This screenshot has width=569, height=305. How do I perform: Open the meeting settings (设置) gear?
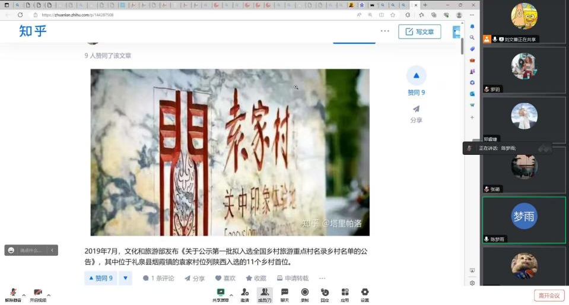click(365, 294)
